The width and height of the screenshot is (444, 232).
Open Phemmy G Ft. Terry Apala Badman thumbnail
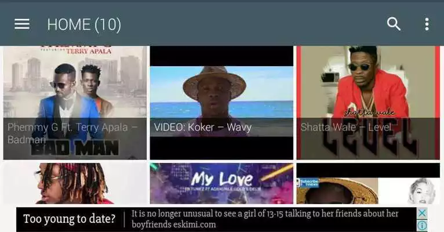(75, 103)
